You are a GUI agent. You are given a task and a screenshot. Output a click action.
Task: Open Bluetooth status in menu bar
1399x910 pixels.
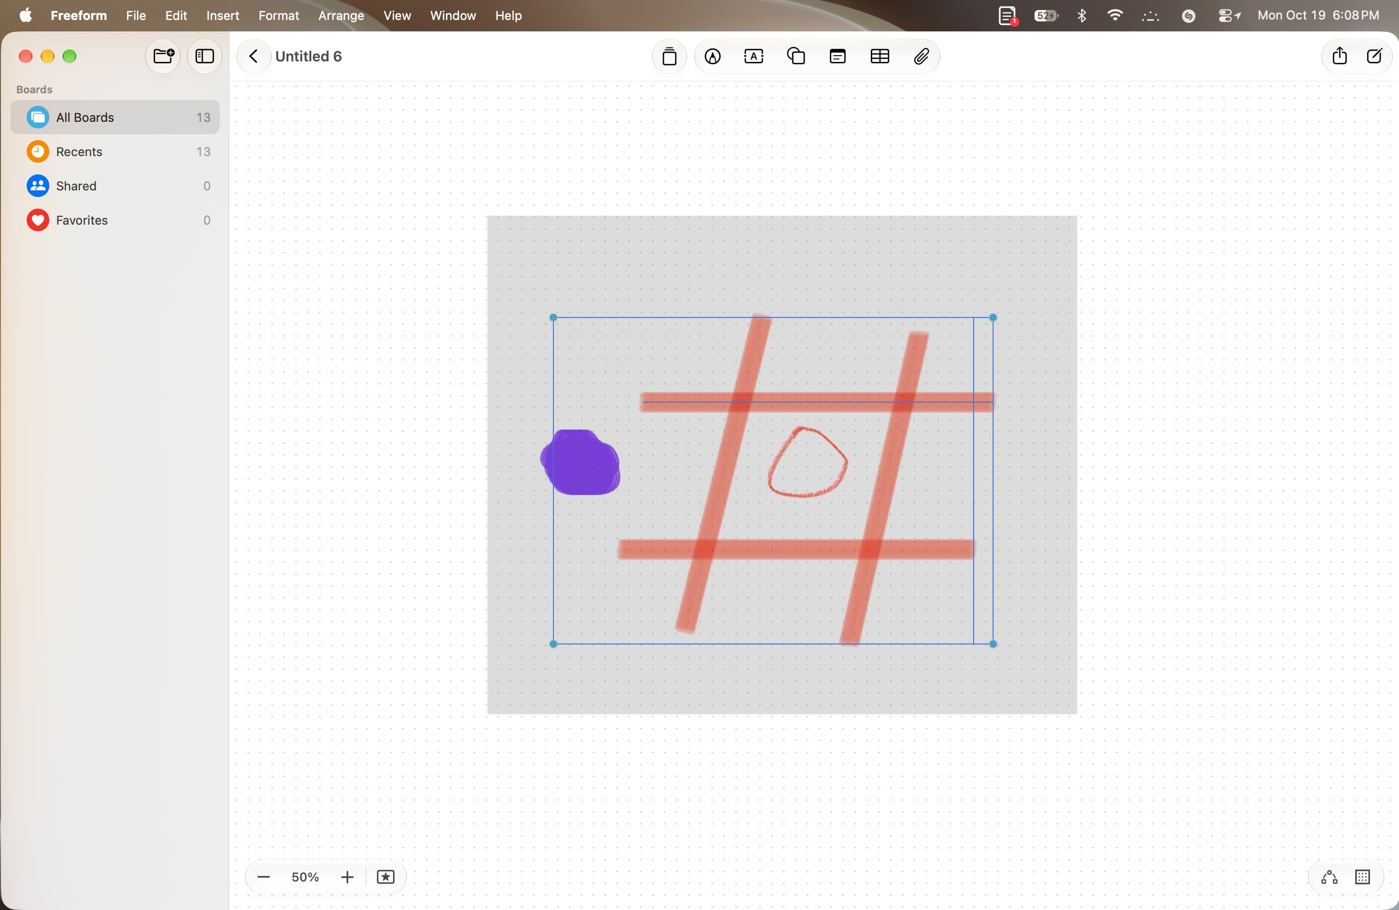[1082, 15]
